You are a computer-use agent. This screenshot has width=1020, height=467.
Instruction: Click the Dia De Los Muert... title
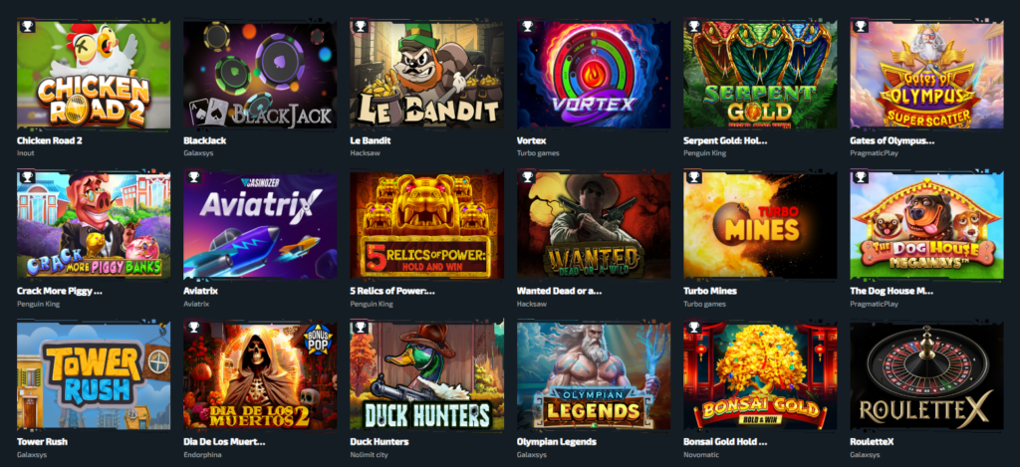point(224,442)
